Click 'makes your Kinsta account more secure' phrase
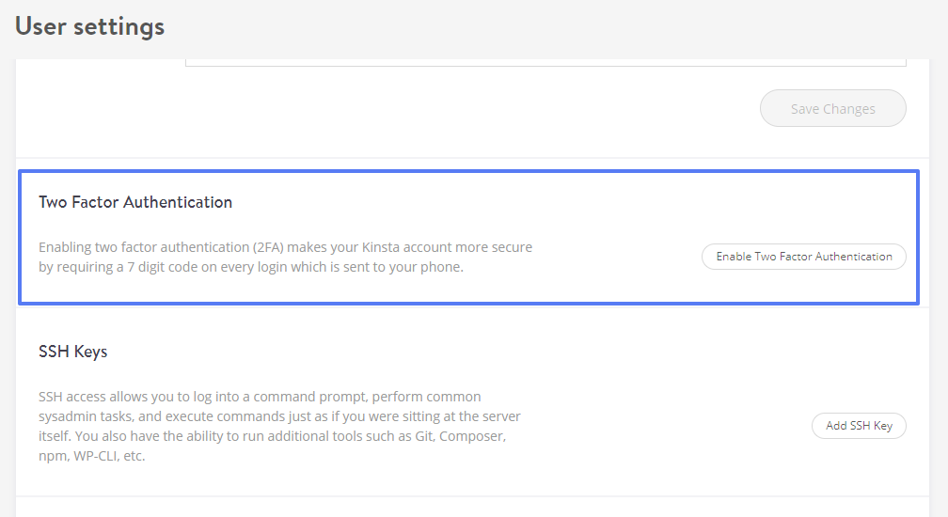Viewport: 948px width, 517px height. (410, 247)
